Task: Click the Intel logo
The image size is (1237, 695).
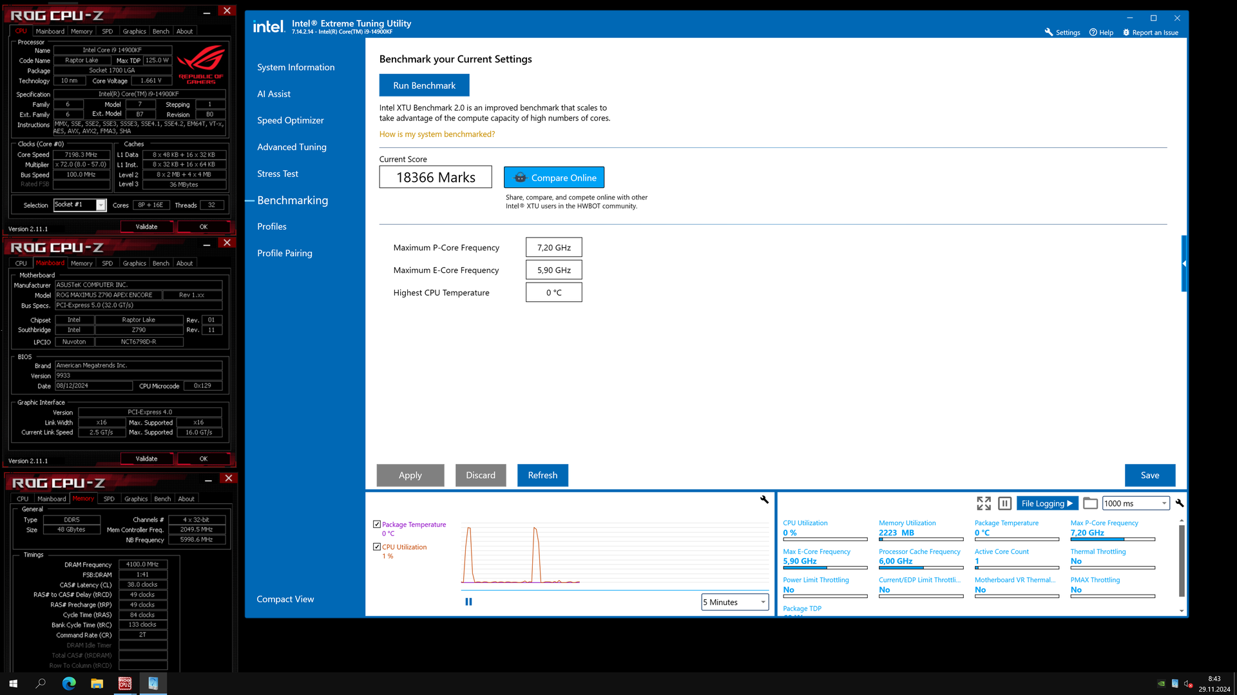Action: point(269,26)
